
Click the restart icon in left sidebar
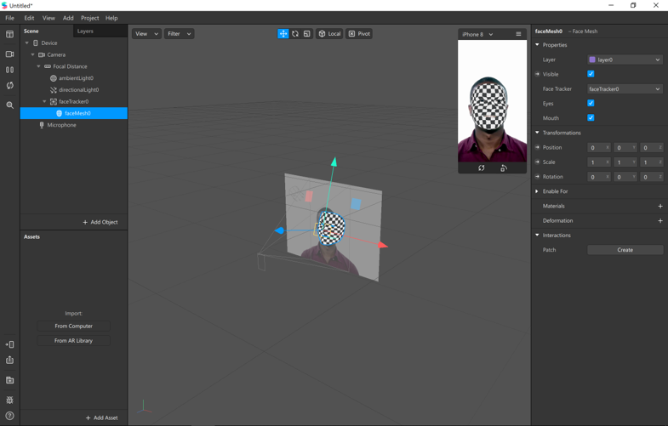(10, 86)
